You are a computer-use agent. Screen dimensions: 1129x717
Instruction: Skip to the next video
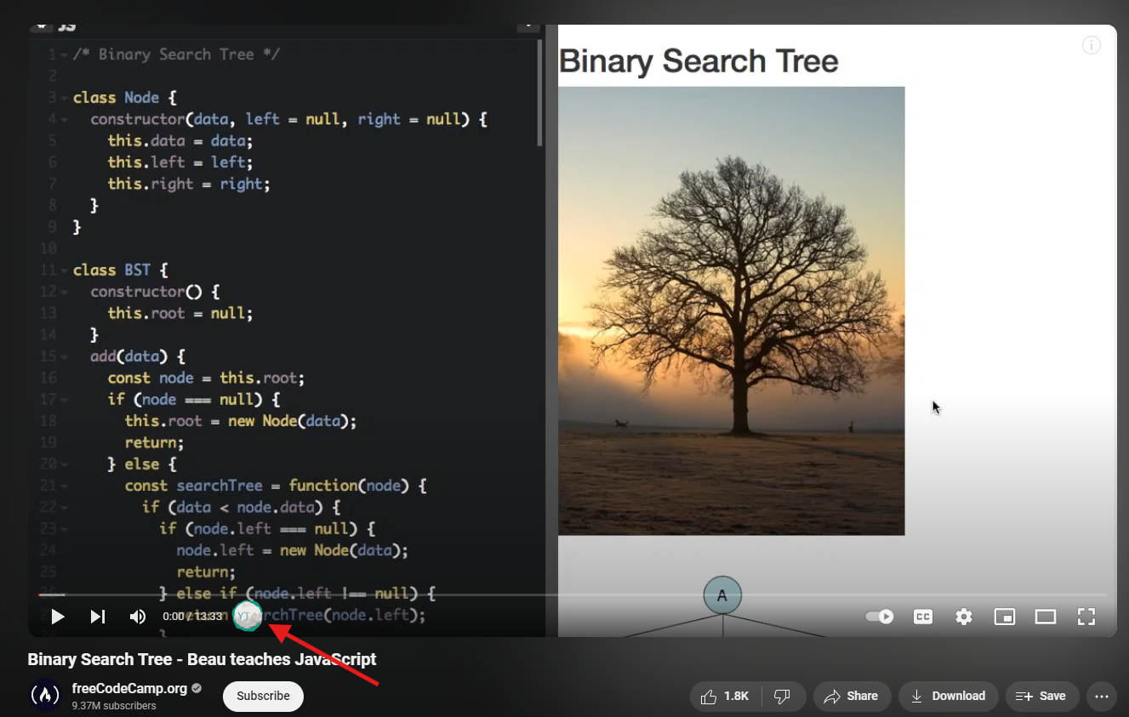click(98, 617)
